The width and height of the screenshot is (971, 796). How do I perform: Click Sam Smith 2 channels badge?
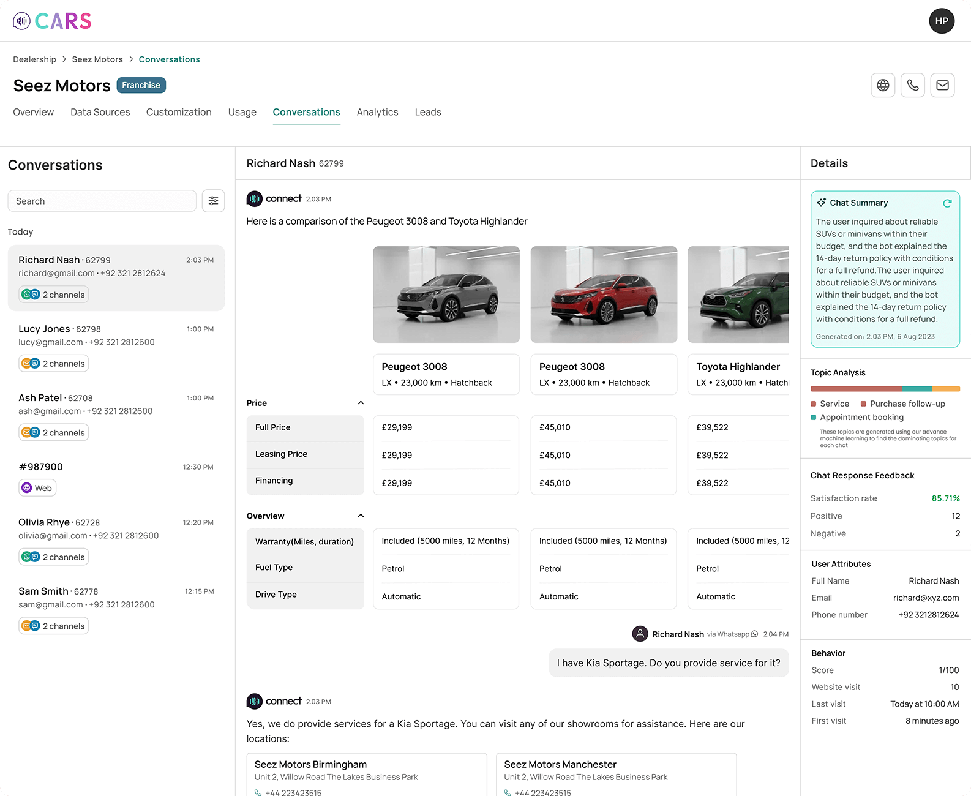(54, 626)
